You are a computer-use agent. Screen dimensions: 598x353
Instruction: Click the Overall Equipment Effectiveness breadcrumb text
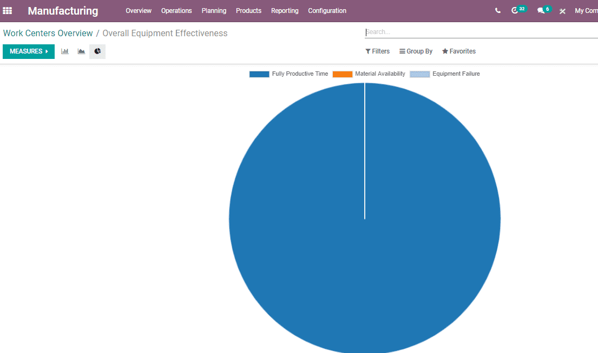click(165, 33)
